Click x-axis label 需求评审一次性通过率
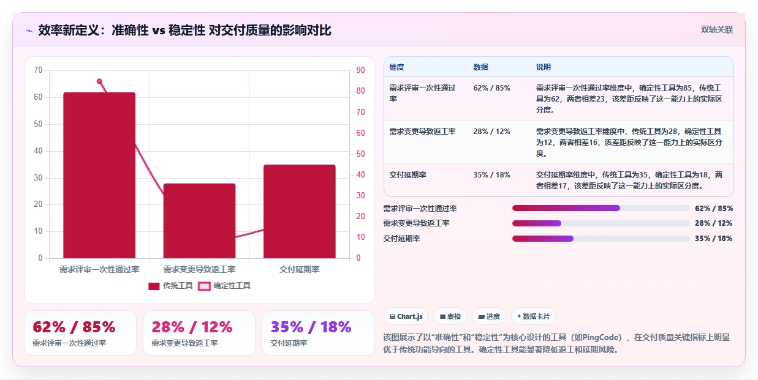Viewport: 758px width, 380px height. tap(99, 269)
